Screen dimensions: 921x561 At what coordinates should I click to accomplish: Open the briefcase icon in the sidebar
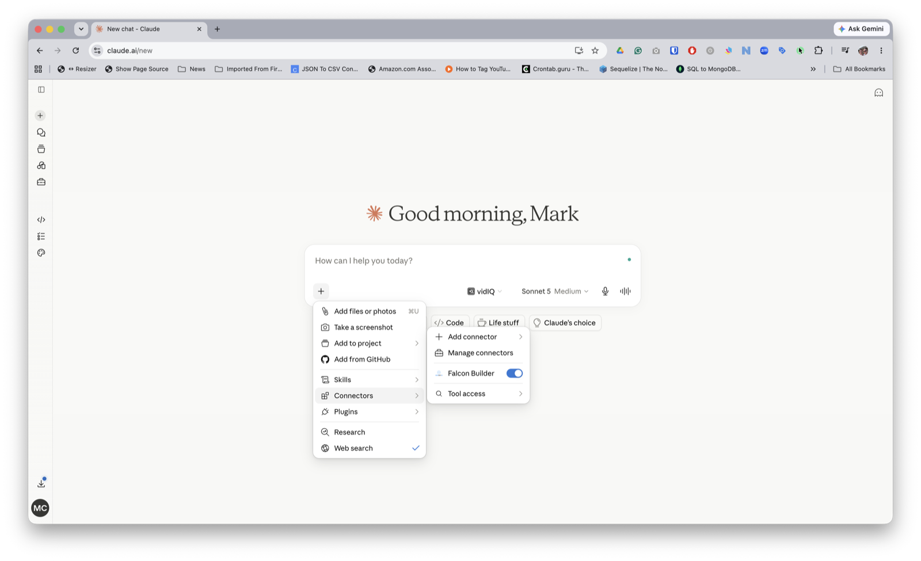click(x=41, y=182)
